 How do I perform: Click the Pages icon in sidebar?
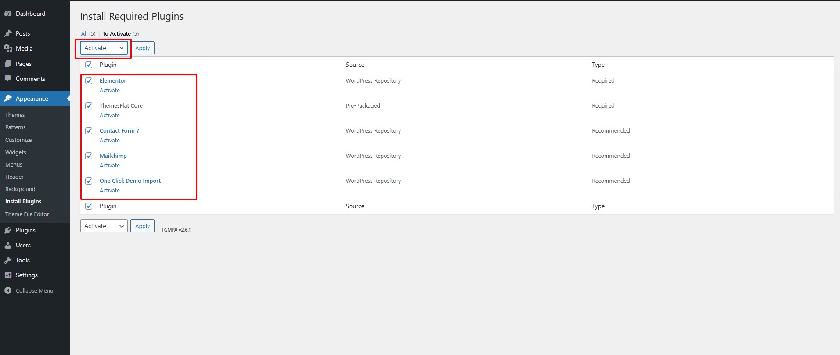click(x=8, y=64)
